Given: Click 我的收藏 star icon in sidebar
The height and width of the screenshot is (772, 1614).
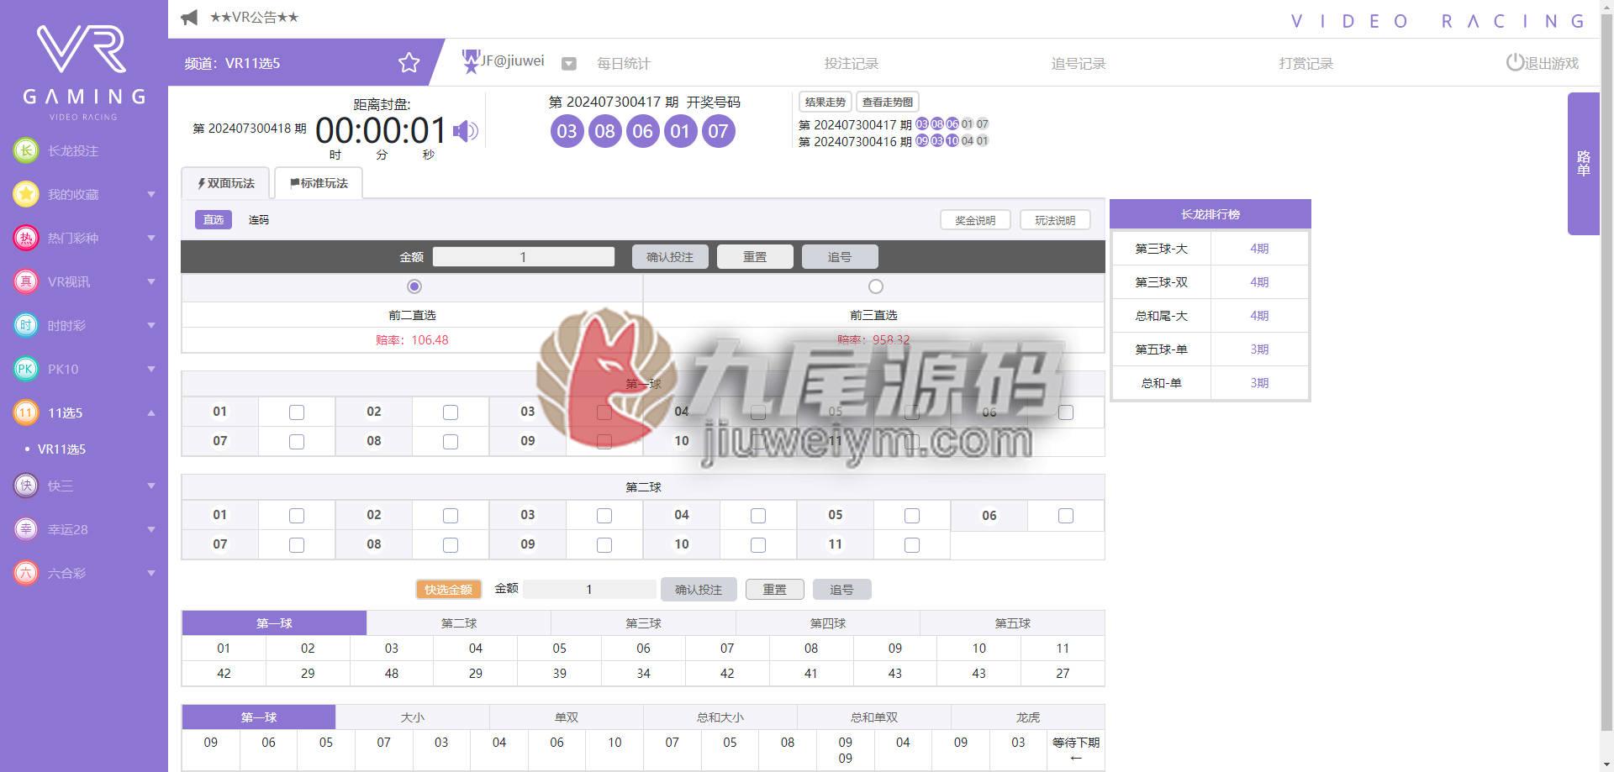Looking at the screenshot, I should pyautogui.click(x=26, y=194).
